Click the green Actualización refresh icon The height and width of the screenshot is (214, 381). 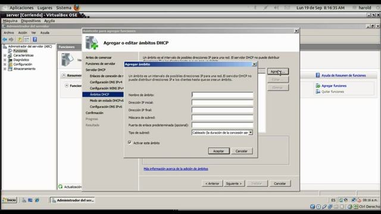pos(61,187)
